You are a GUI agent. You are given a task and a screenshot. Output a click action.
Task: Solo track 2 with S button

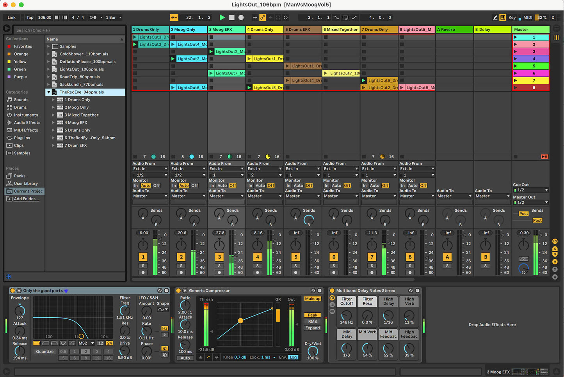pyautogui.click(x=181, y=266)
